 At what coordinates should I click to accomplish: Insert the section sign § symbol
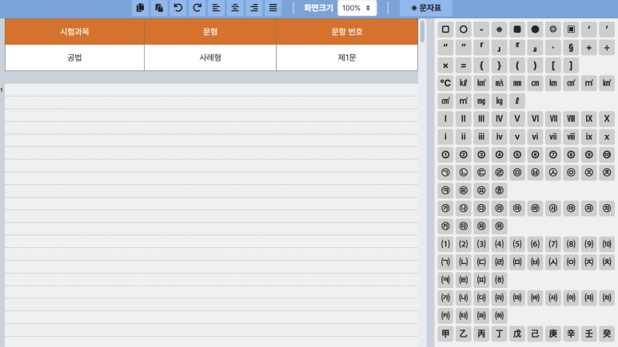571,48
